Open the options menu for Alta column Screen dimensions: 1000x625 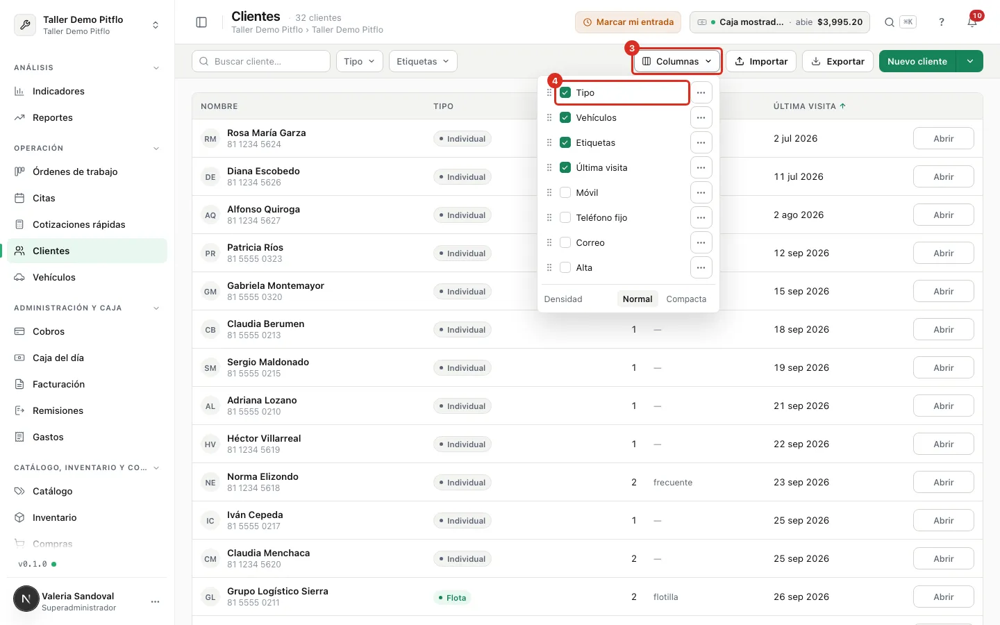pyautogui.click(x=701, y=267)
